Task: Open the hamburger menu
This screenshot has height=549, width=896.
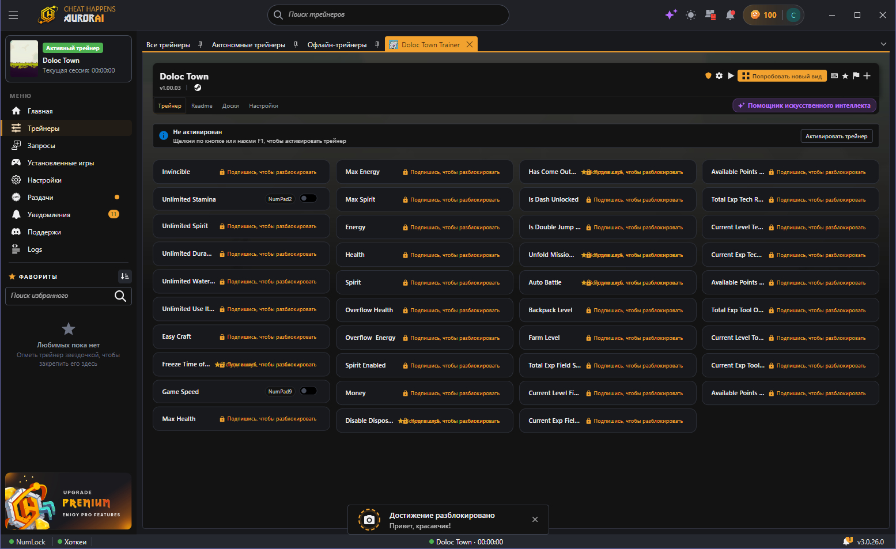Action: [13, 15]
